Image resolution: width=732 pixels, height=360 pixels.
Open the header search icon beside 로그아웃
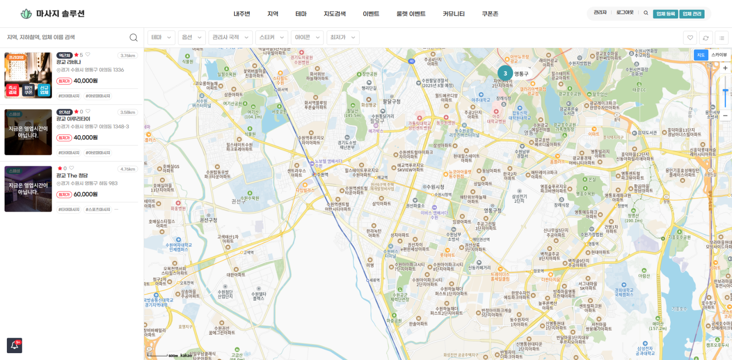[x=646, y=13]
